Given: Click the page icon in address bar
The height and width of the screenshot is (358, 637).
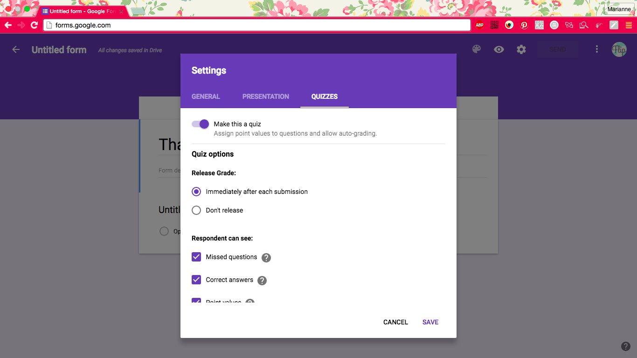Looking at the screenshot, I should [49, 25].
